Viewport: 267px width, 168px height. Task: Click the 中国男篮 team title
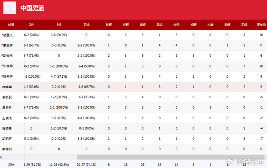coord(32,8)
